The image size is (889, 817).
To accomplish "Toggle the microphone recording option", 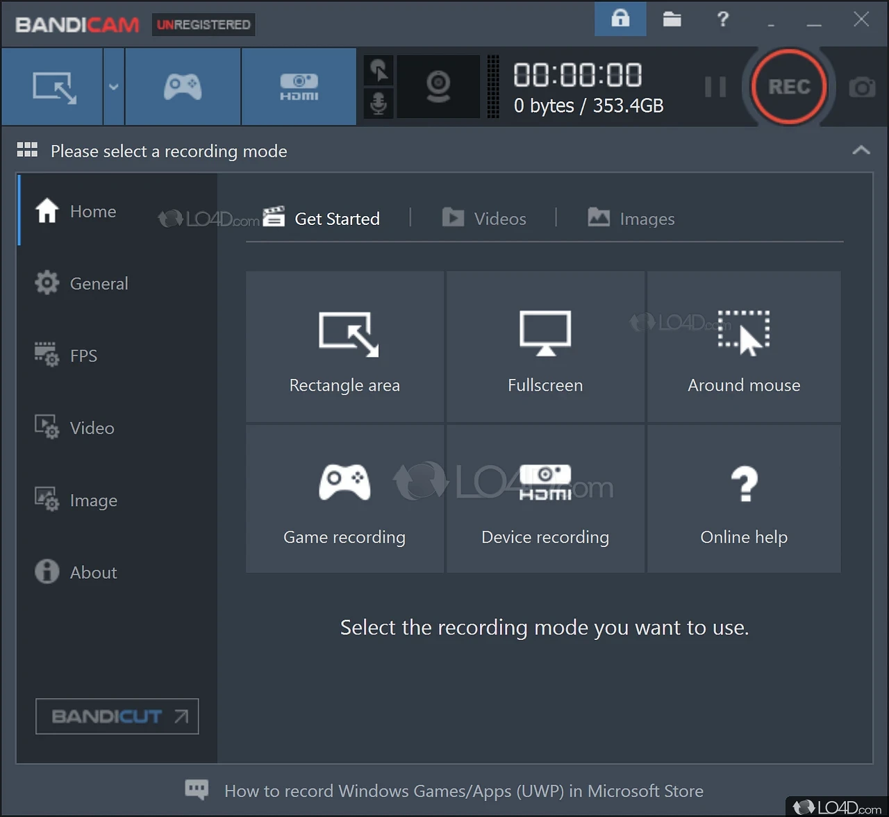I will click(379, 103).
